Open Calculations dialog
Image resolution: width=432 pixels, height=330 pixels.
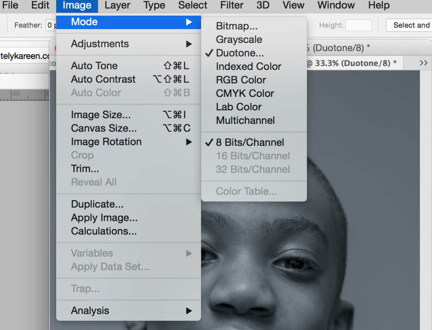(129, 231)
